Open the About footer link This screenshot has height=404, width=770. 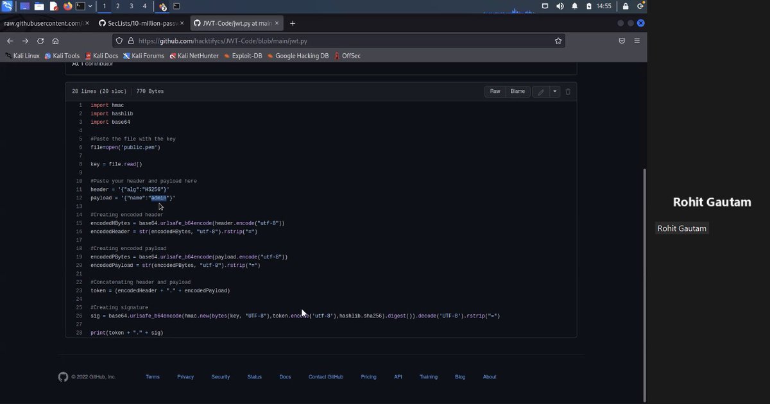click(490, 377)
